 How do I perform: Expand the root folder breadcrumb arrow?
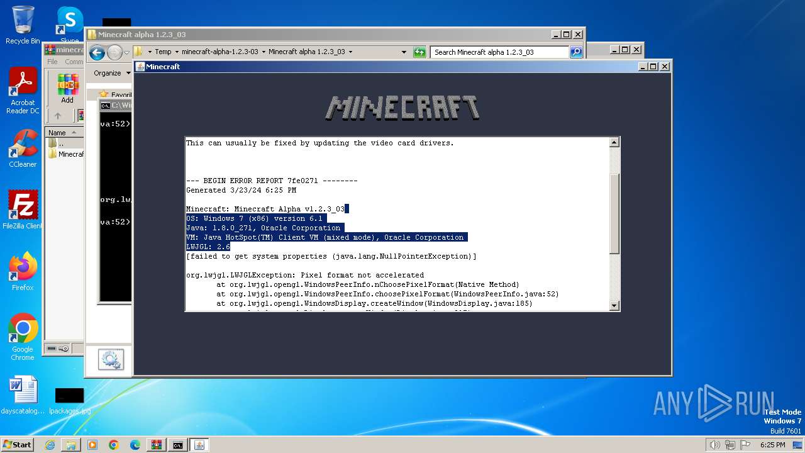150,52
